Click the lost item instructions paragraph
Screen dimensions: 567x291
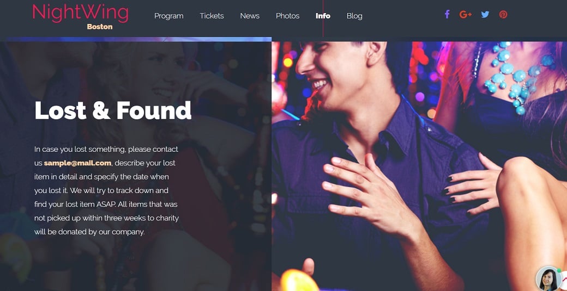point(106,190)
